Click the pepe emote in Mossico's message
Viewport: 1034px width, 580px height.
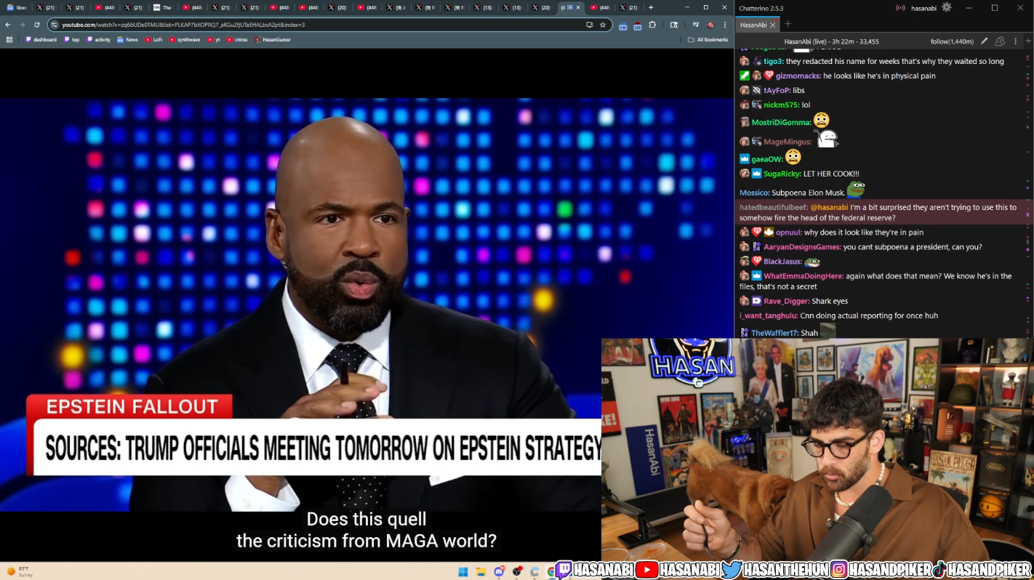856,190
